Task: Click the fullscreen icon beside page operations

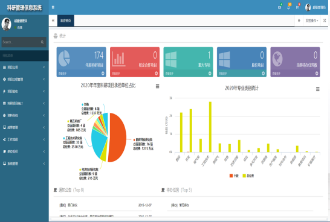Action: 325,21
